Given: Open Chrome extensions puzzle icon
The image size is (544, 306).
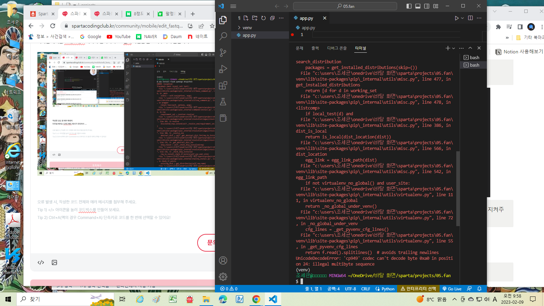Looking at the screenshot, I should coord(498,27).
